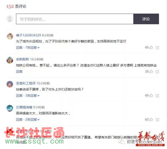
Task: Like the comment with 60 likes
Action: pos(151,119)
